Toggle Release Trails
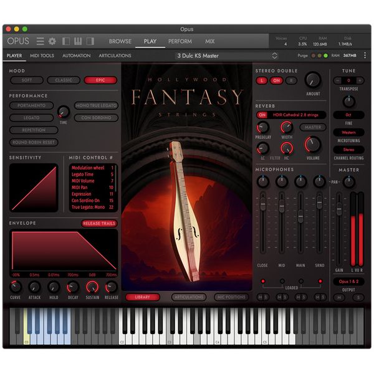374x374 pixels. tap(99, 224)
